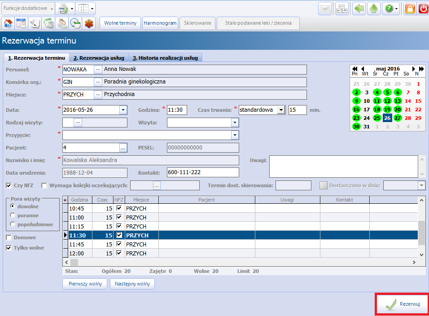Image resolution: width=429 pixels, height=316 pixels.
Task: Open the Funkcje dodatkowe dropdown
Action: [x=28, y=9]
